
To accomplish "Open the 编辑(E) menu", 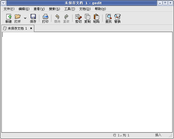I will [24, 9].
